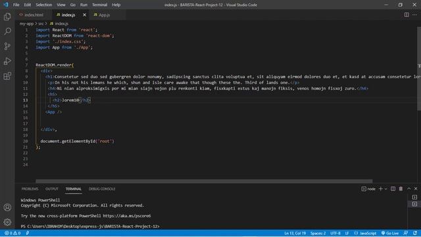Open the Run menu
Screen dimensions: 421x237
point(84,5)
